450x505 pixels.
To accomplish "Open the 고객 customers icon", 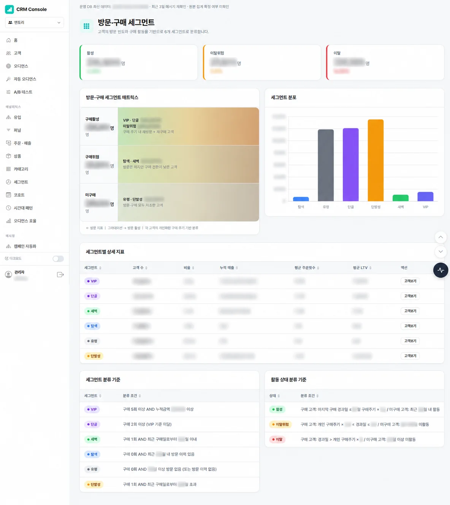I will coord(8,53).
